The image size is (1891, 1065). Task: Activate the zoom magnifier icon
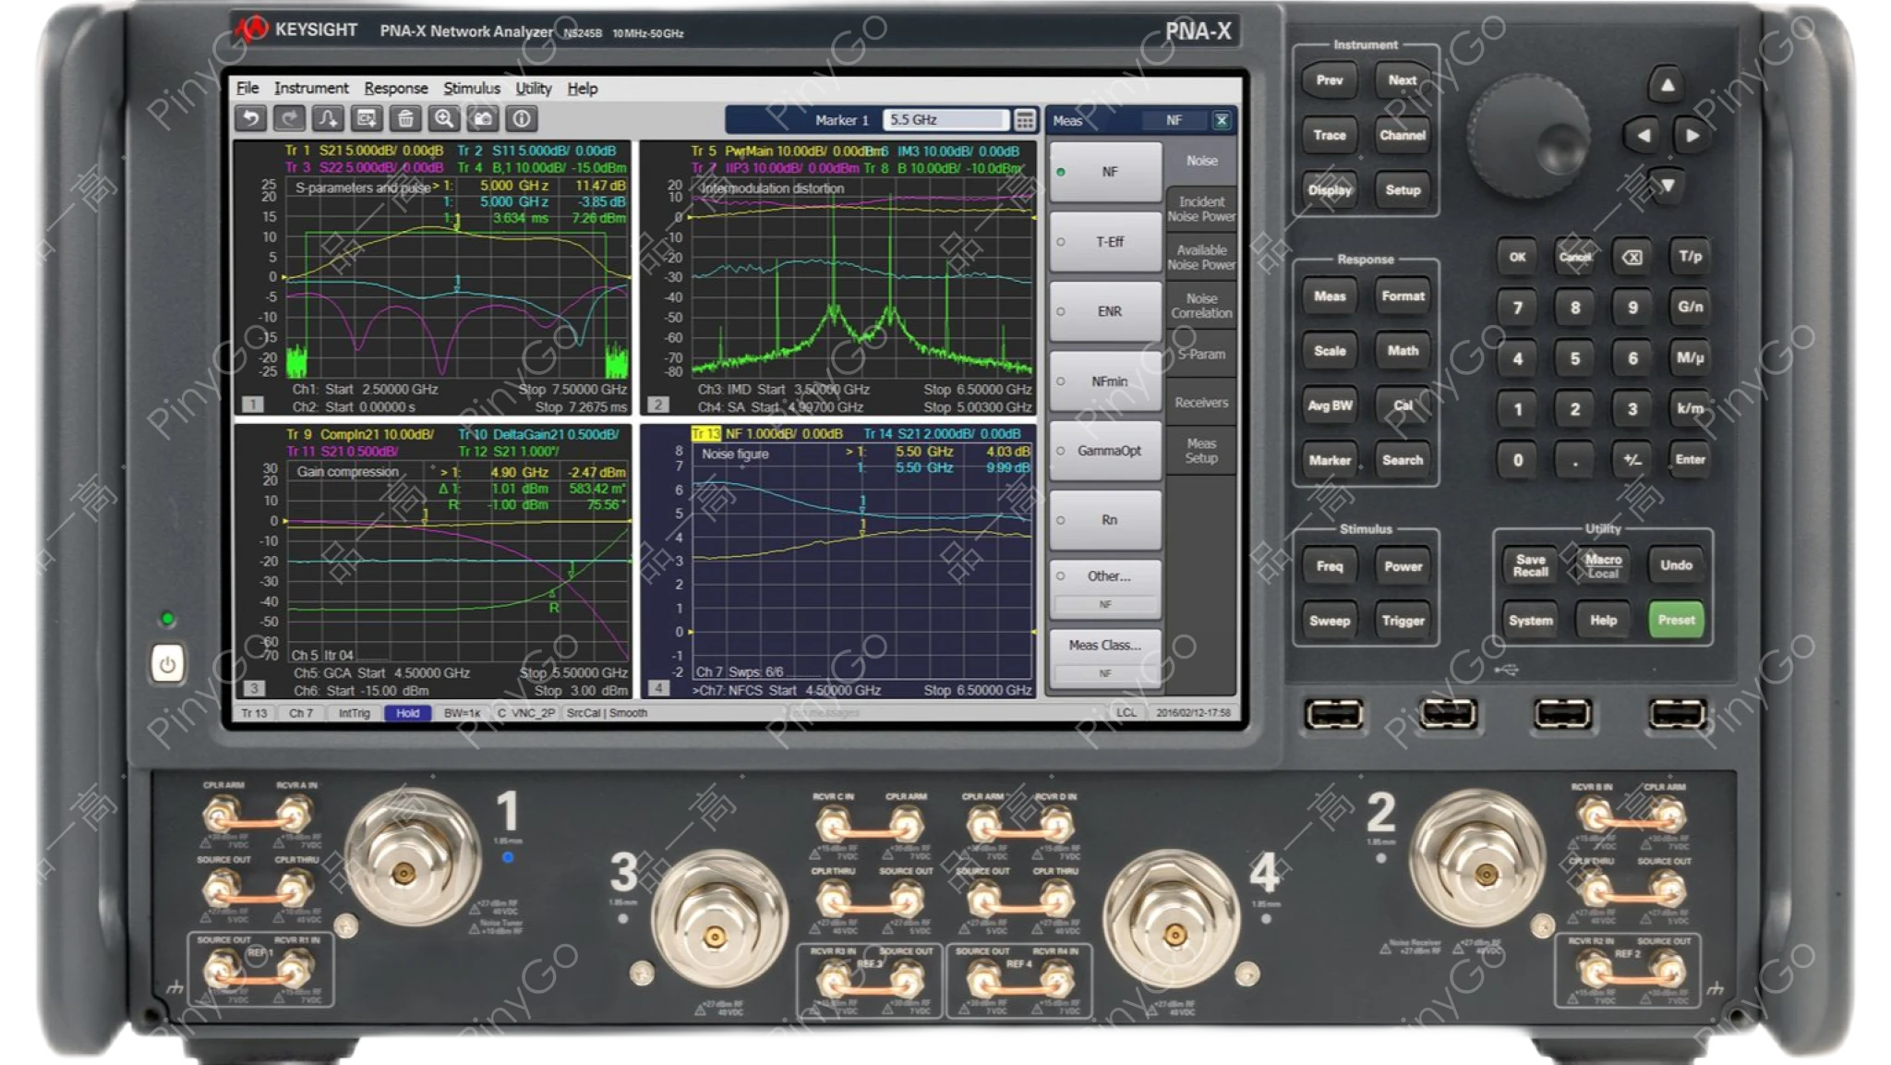pyautogui.click(x=444, y=118)
